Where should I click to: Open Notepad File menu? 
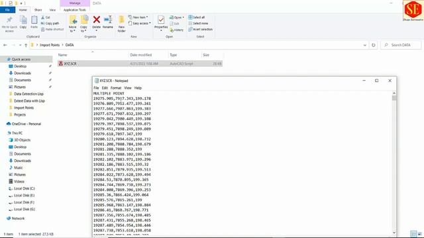click(x=96, y=88)
